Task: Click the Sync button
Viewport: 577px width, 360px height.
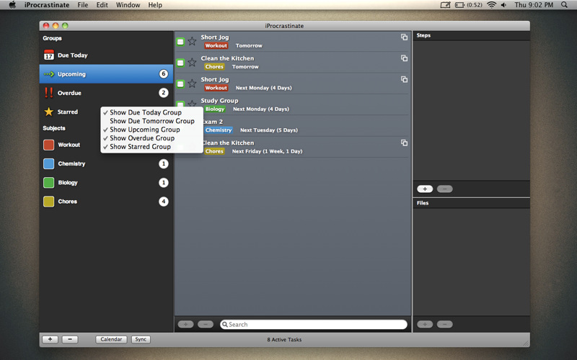Action: pos(141,339)
